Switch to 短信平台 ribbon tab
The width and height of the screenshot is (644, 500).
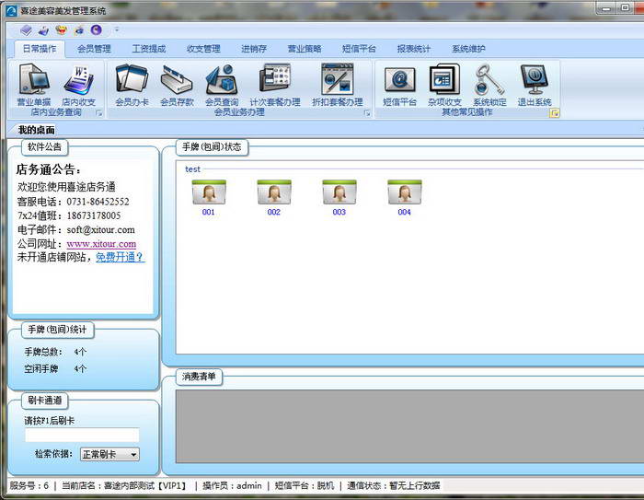point(359,49)
